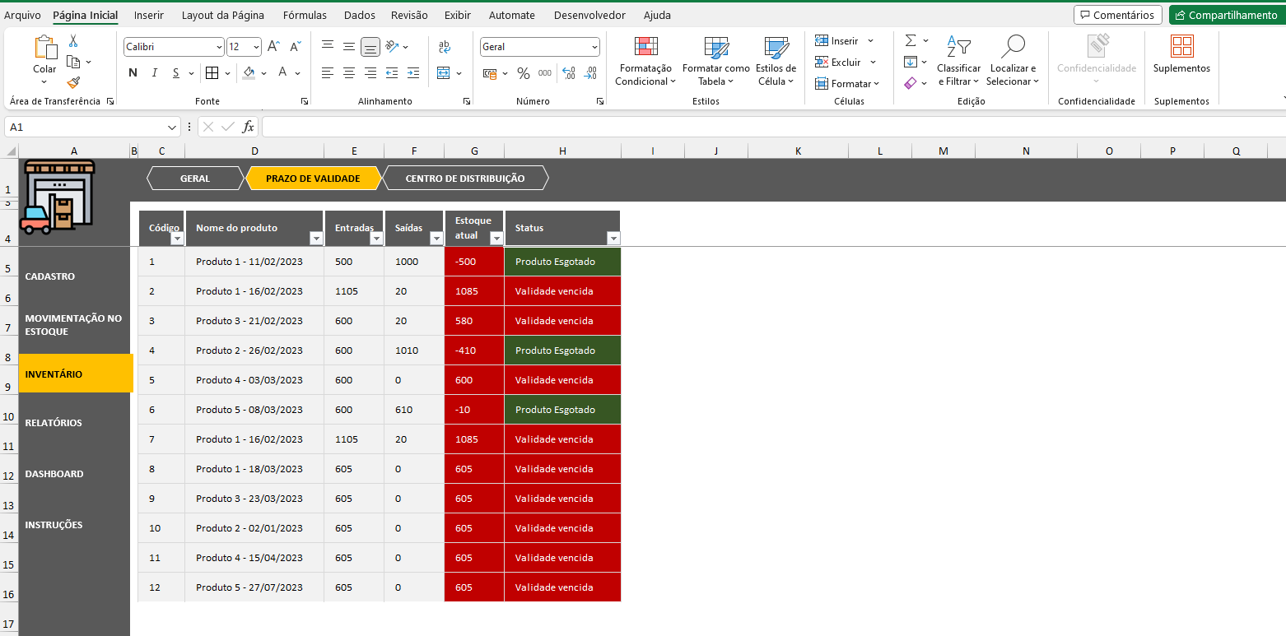Screen dimensions: 1286x636
Task: Toggle Negrito (N) bold formatting
Action: tap(133, 73)
